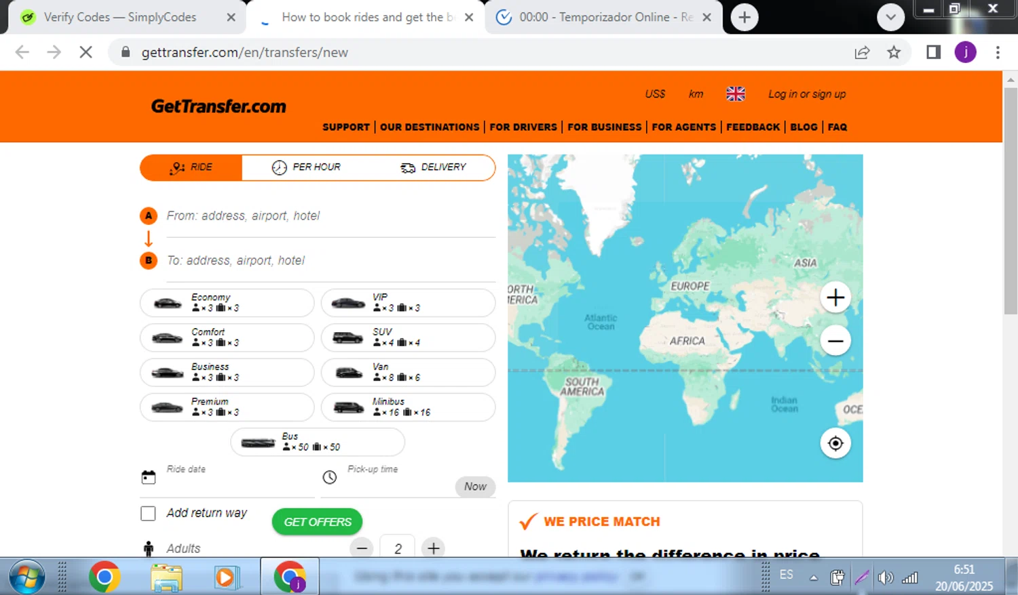The width and height of the screenshot is (1018, 595).
Task: Select the Economy car class option
Action: (x=227, y=303)
